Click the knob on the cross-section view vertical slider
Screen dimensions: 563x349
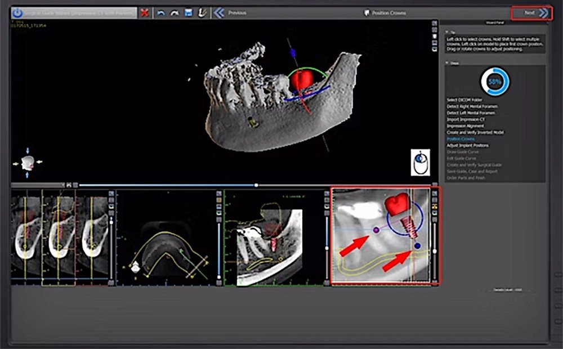(111, 222)
